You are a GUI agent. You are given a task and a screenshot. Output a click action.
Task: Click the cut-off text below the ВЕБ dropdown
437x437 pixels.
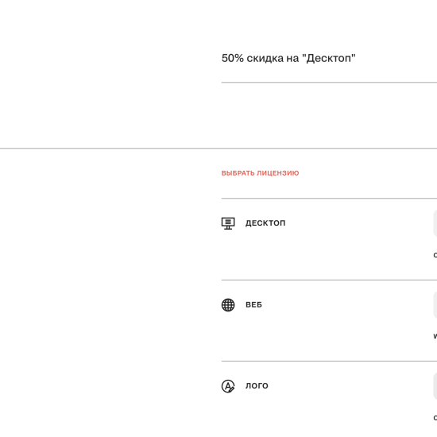(435, 336)
